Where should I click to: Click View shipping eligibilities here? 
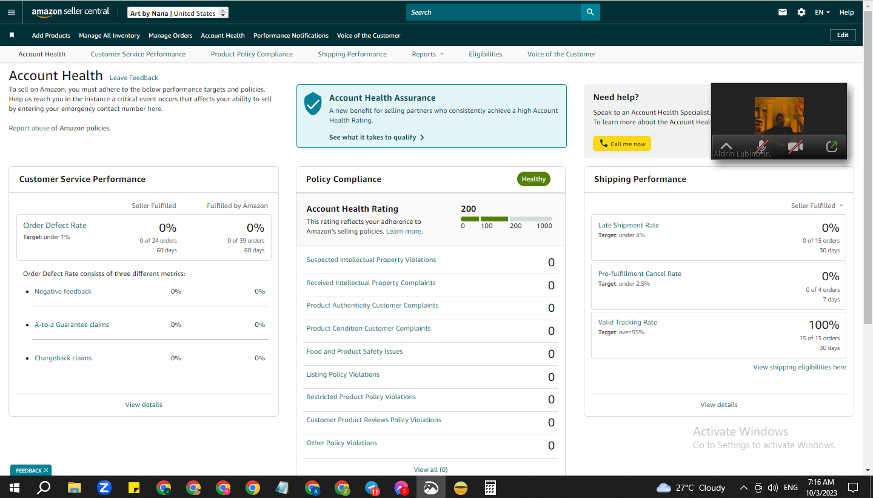point(800,367)
